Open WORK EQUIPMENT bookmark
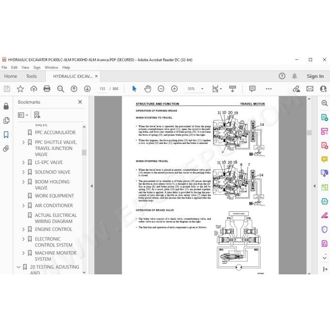This screenshot has width=330, height=330. click(54, 196)
